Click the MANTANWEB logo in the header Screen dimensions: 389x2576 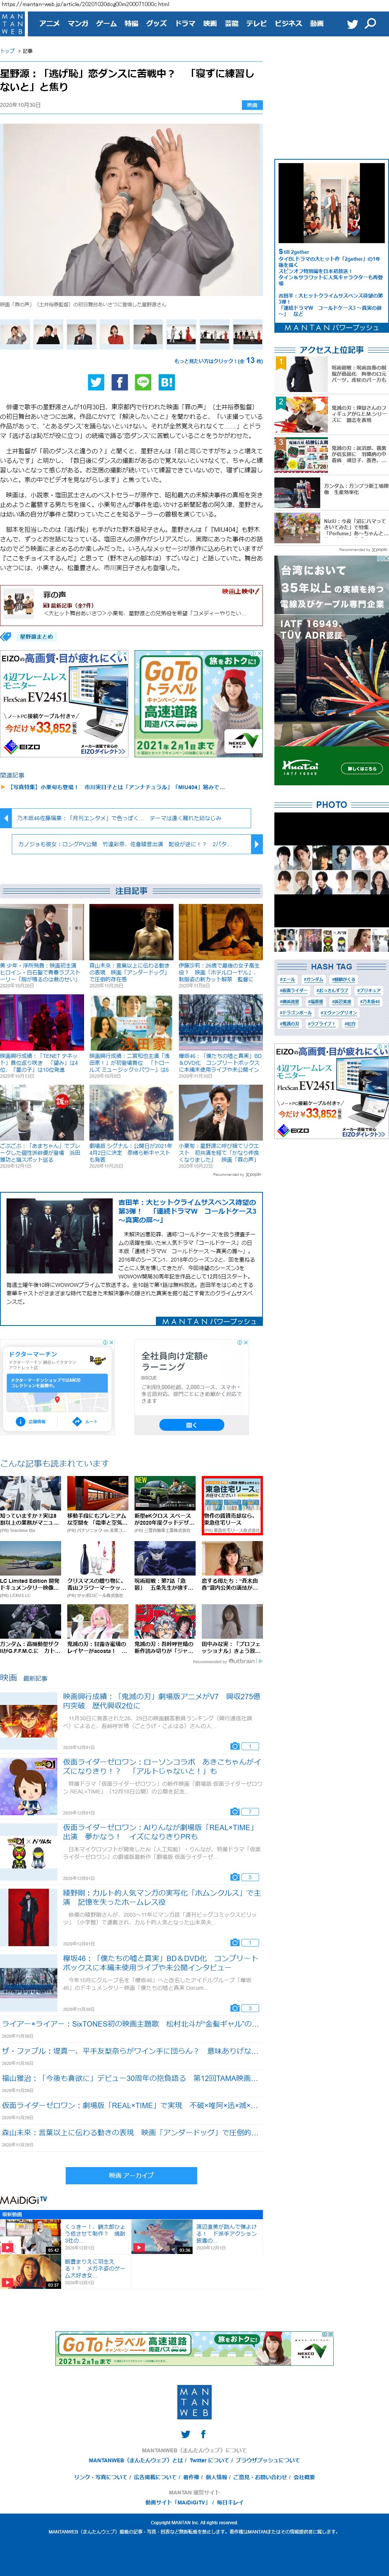11,24
